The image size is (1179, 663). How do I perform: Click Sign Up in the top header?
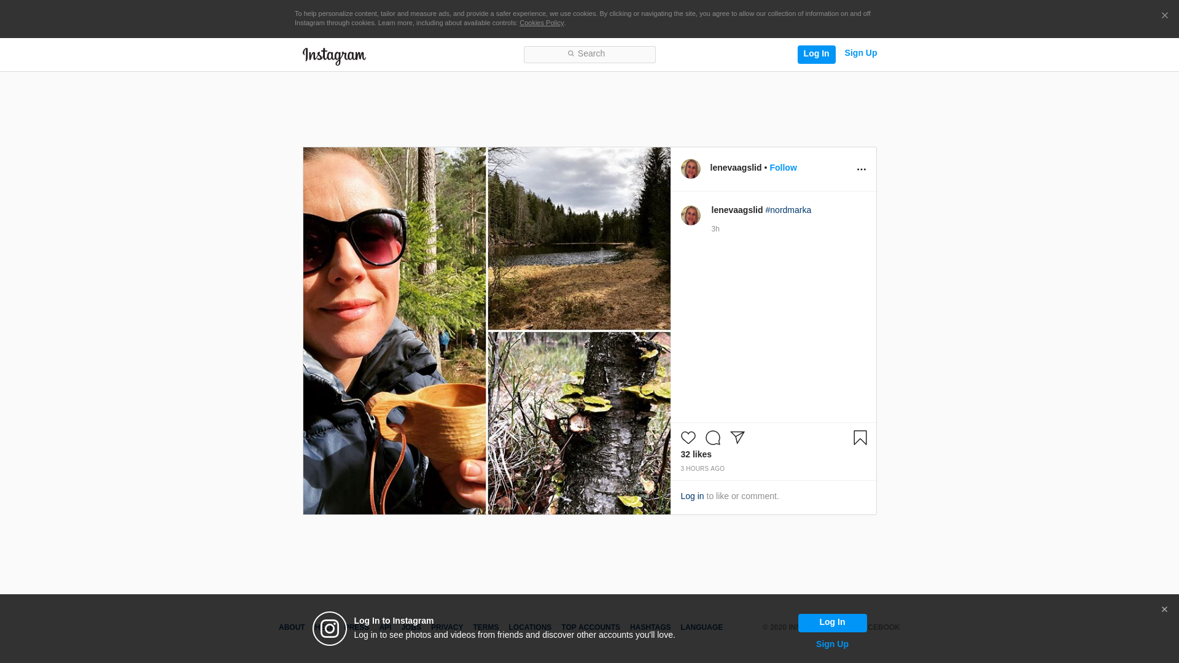point(860,53)
